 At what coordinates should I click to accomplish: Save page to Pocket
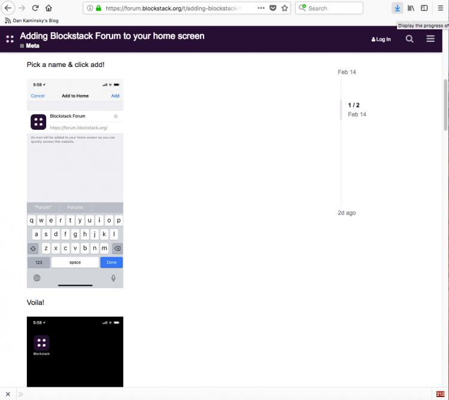coord(273,8)
